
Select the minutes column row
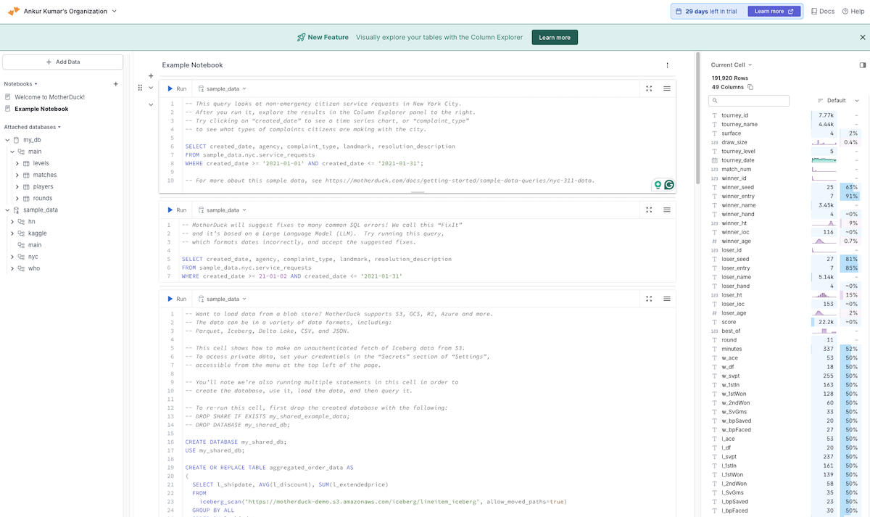[785, 349]
